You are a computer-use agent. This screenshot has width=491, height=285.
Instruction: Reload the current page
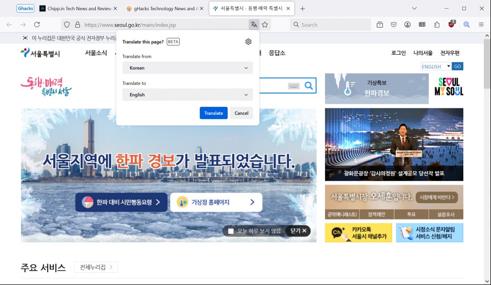pos(37,25)
